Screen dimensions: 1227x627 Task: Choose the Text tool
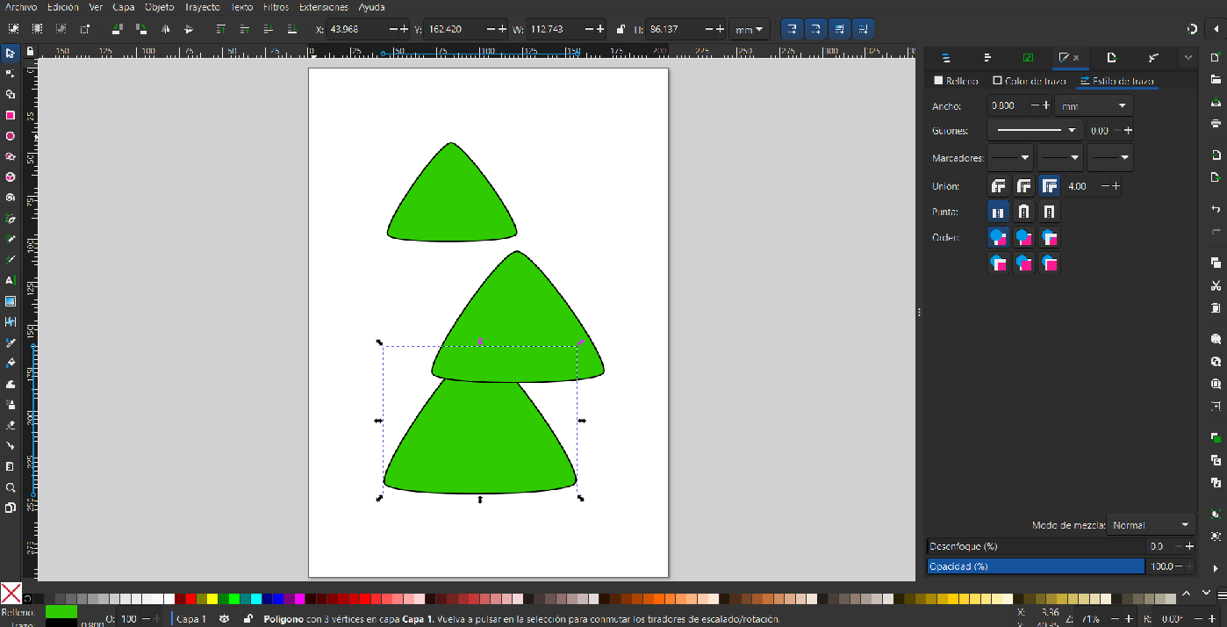click(11, 280)
